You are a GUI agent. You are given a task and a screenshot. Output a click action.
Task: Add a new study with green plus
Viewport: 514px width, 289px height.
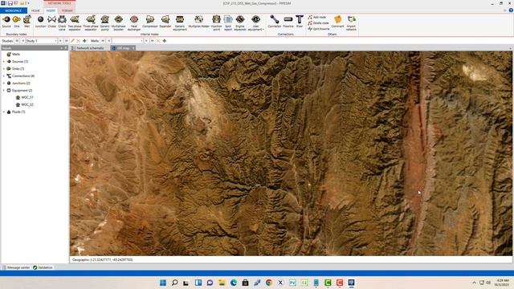click(x=84, y=41)
